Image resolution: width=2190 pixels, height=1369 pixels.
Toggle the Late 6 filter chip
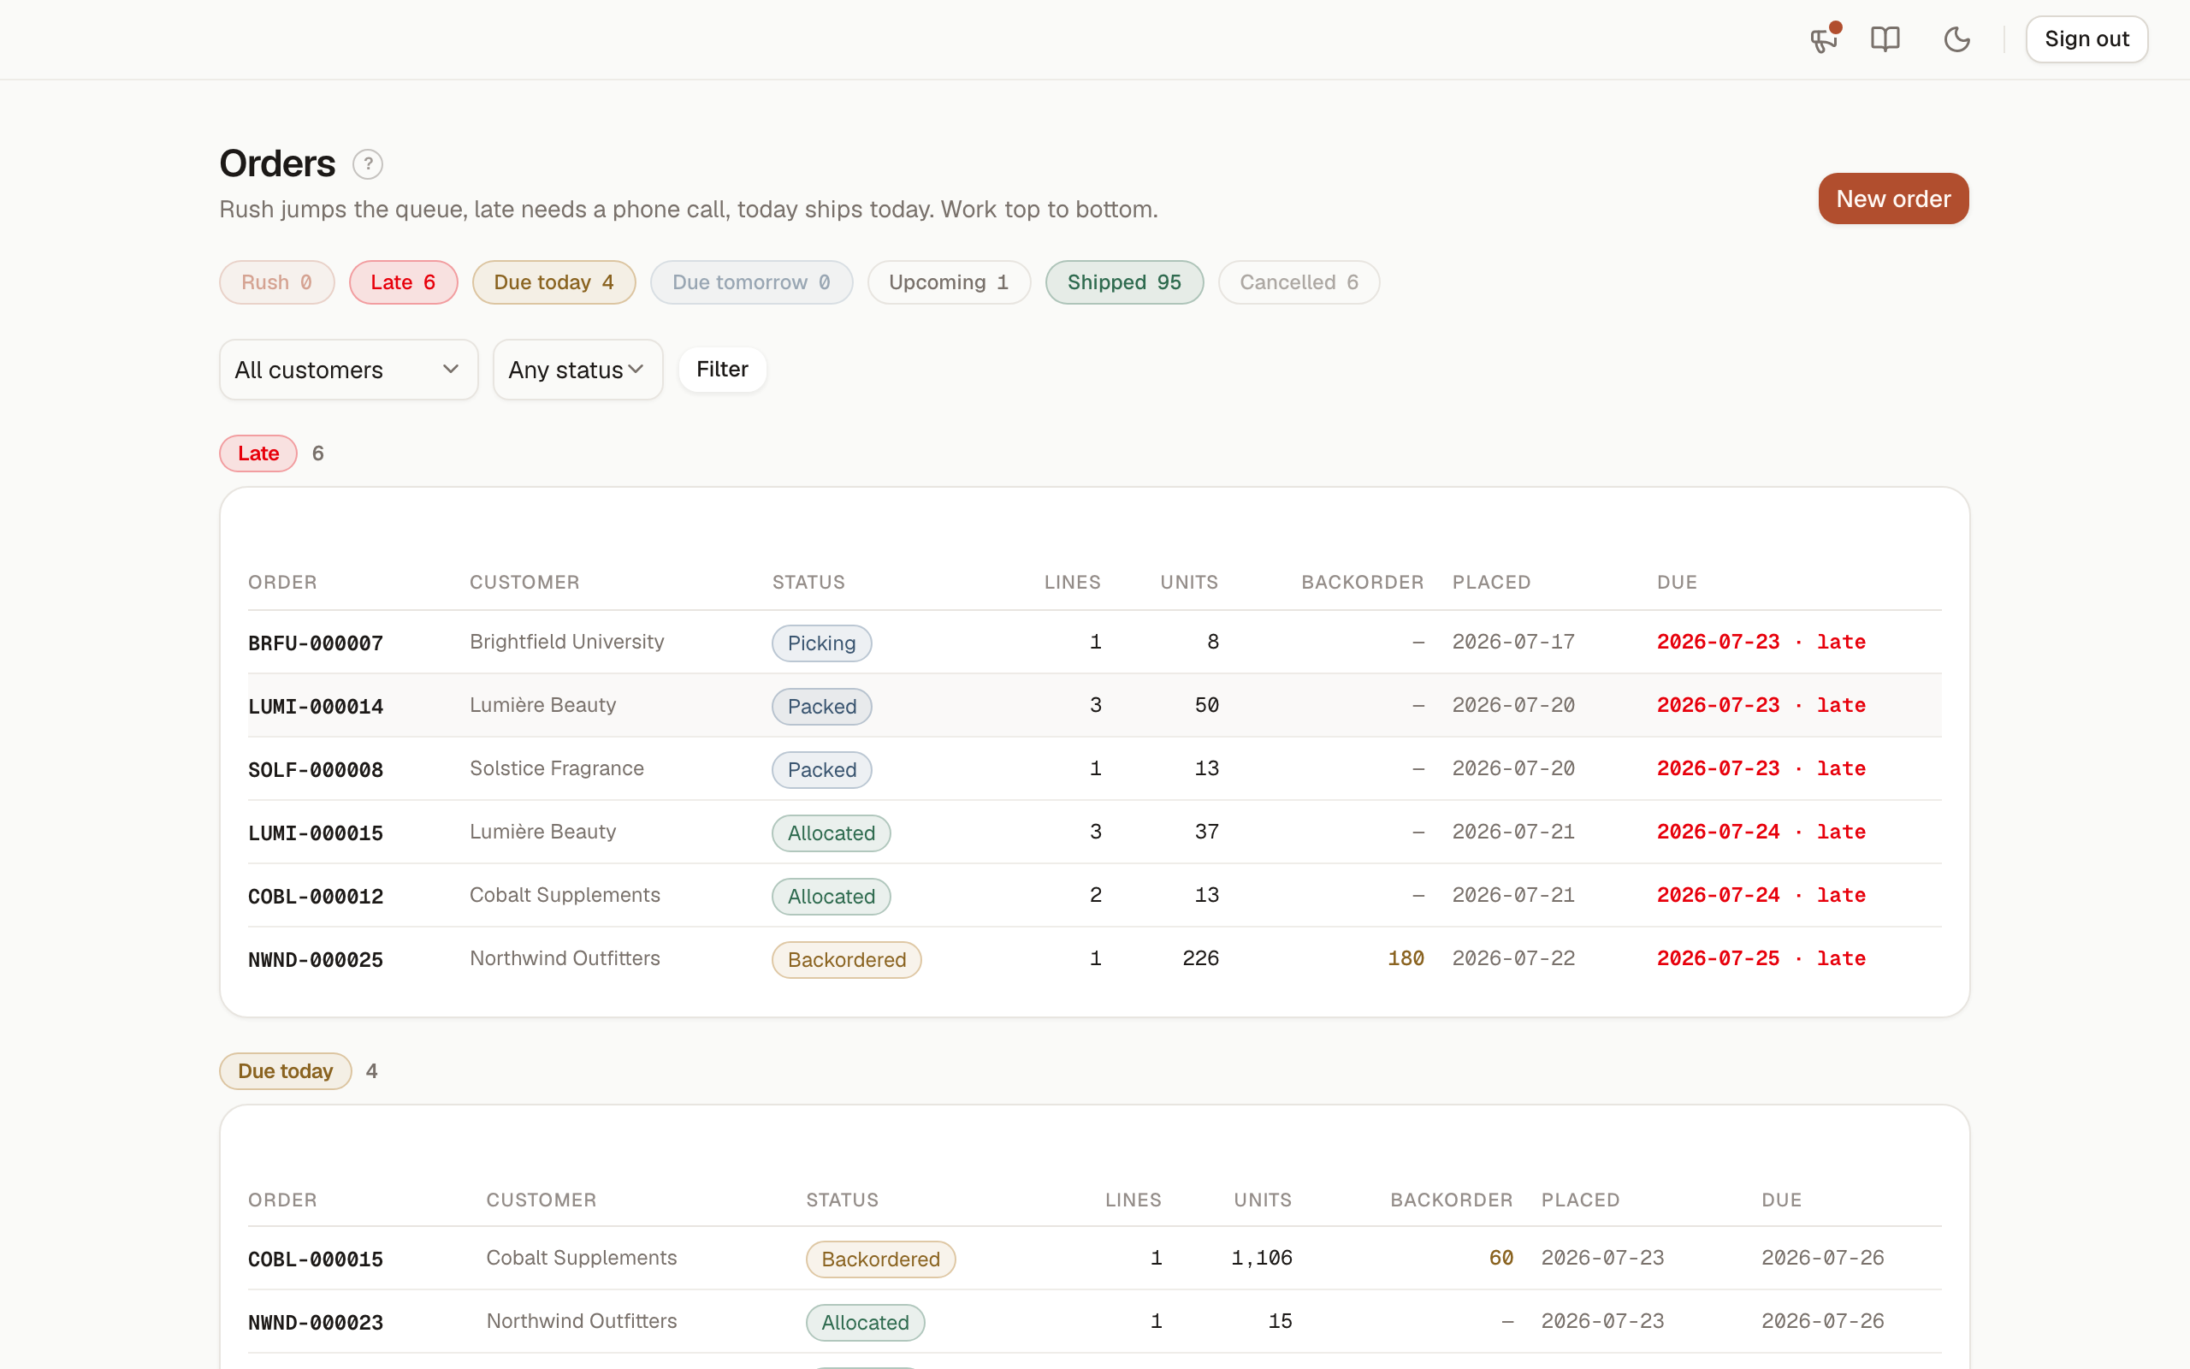click(403, 282)
